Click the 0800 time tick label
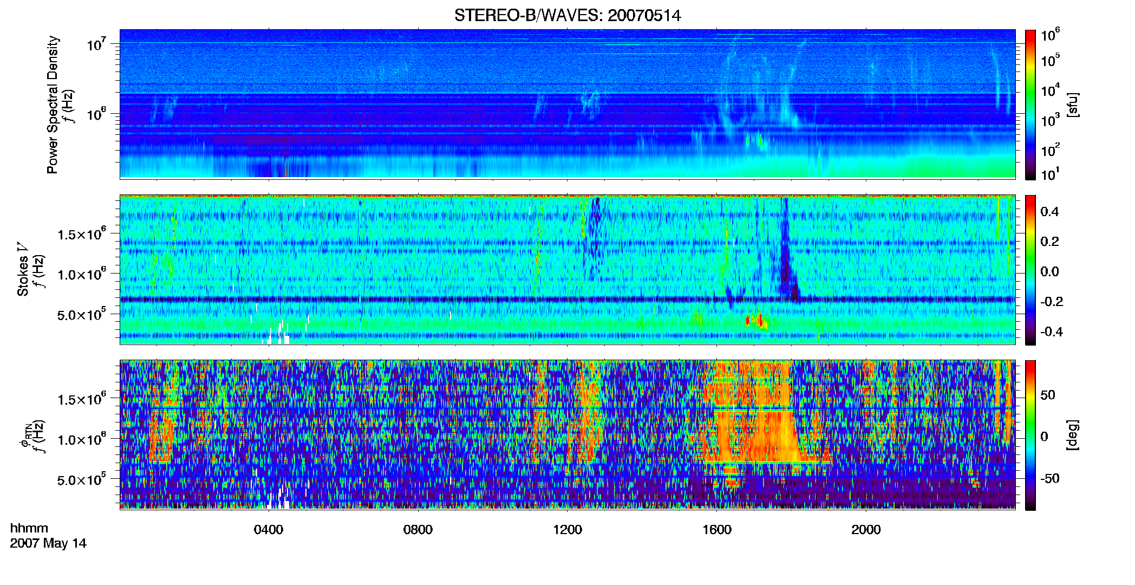 [x=418, y=529]
